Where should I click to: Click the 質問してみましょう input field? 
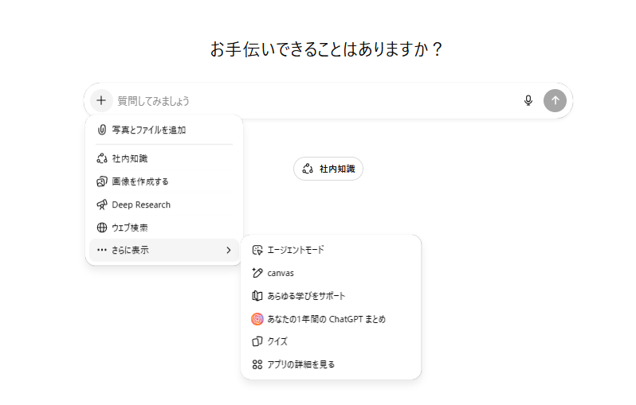(316, 101)
